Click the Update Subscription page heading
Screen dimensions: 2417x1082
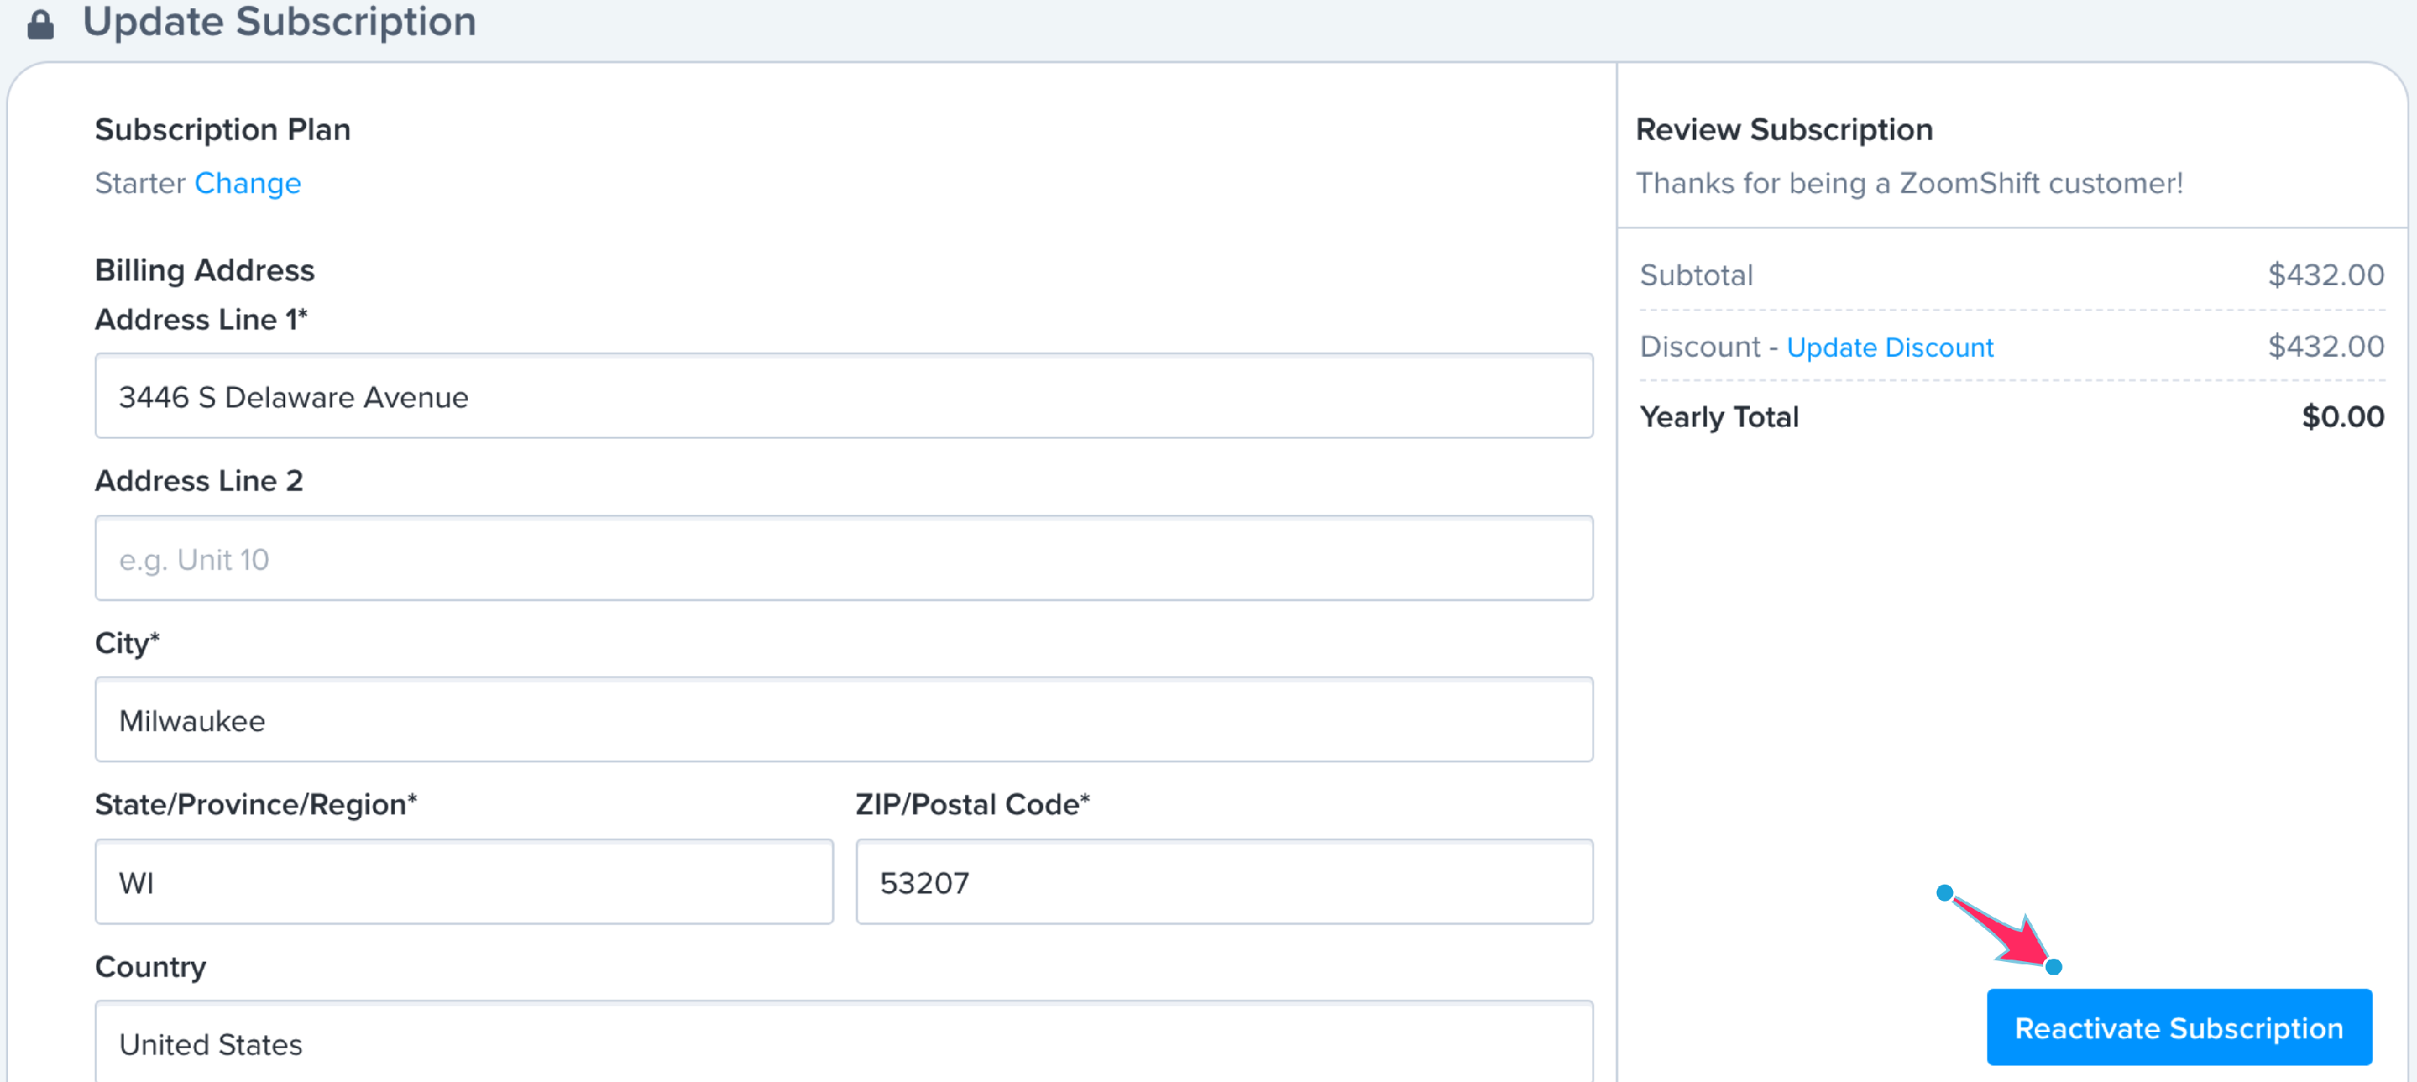(279, 22)
